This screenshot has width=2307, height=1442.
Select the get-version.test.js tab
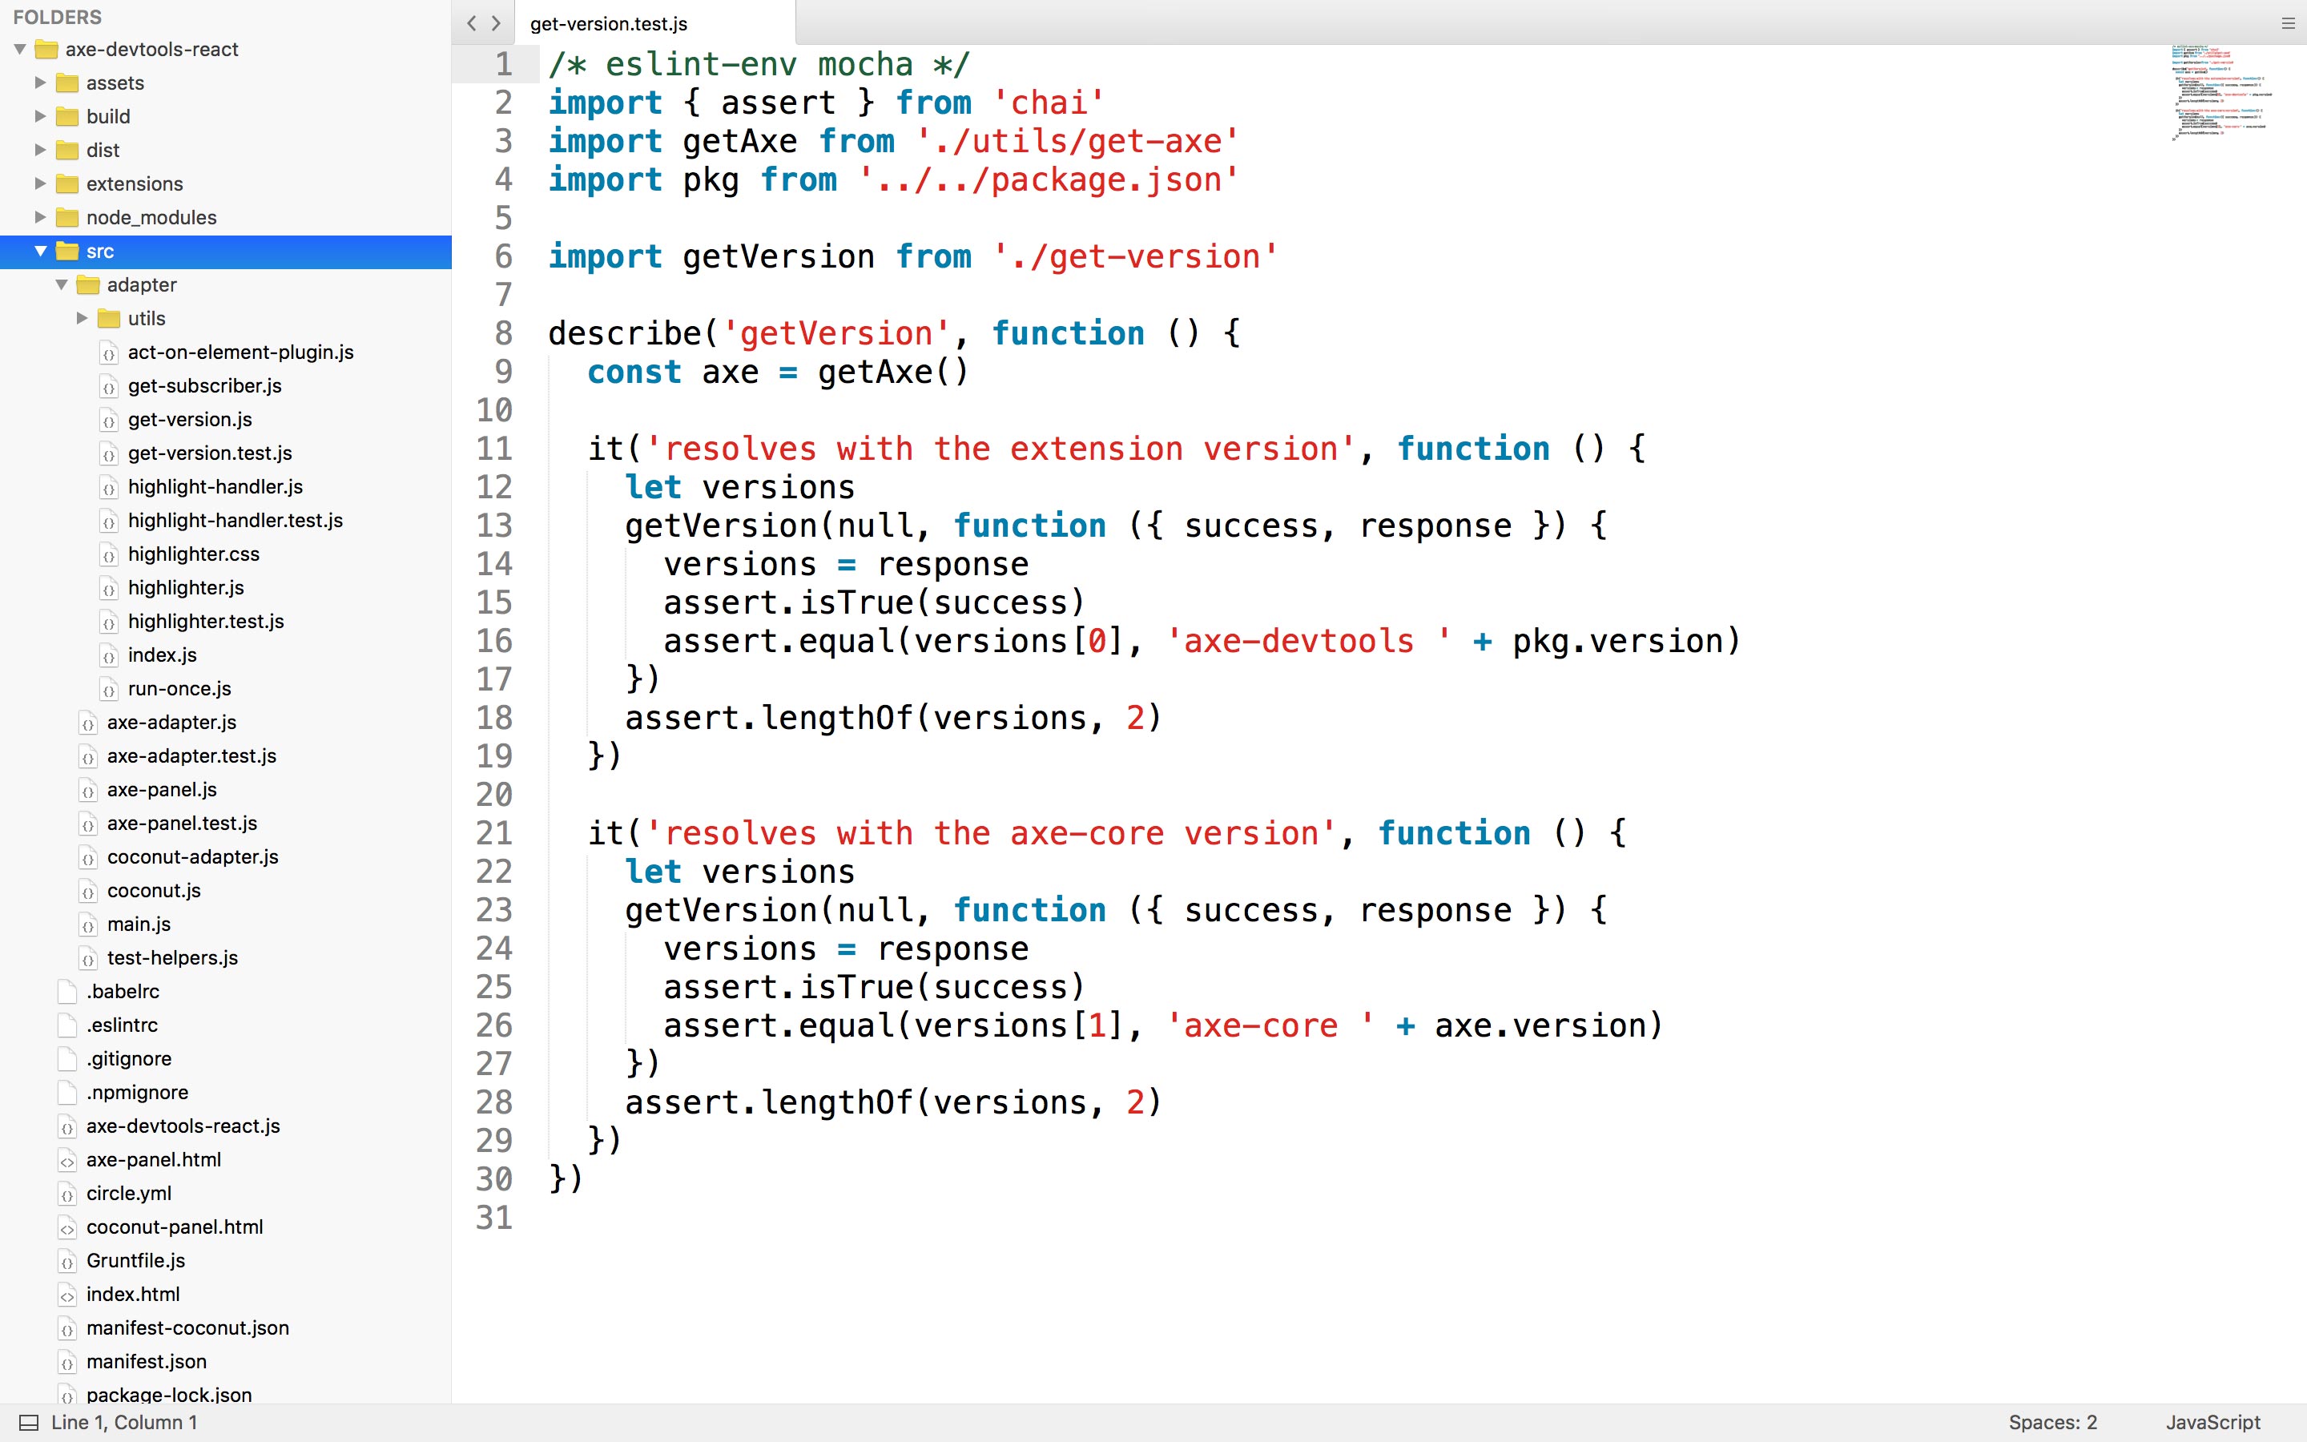(607, 24)
